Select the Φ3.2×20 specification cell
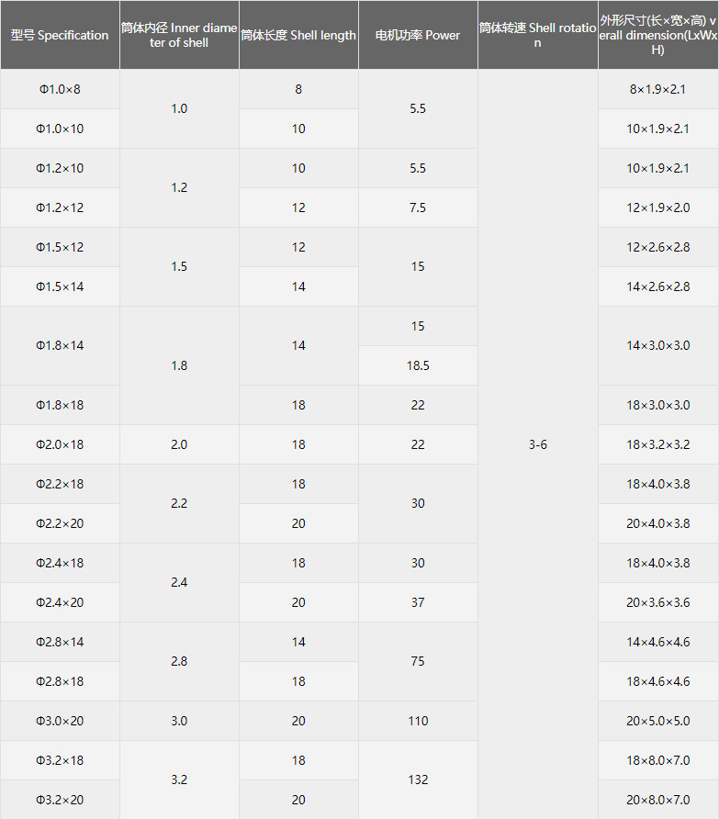Viewport: 719px width, 819px height. 60,800
